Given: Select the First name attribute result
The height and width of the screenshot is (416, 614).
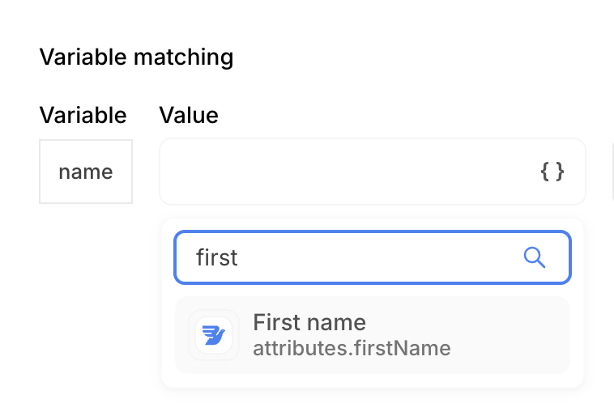Looking at the screenshot, I should [372, 335].
